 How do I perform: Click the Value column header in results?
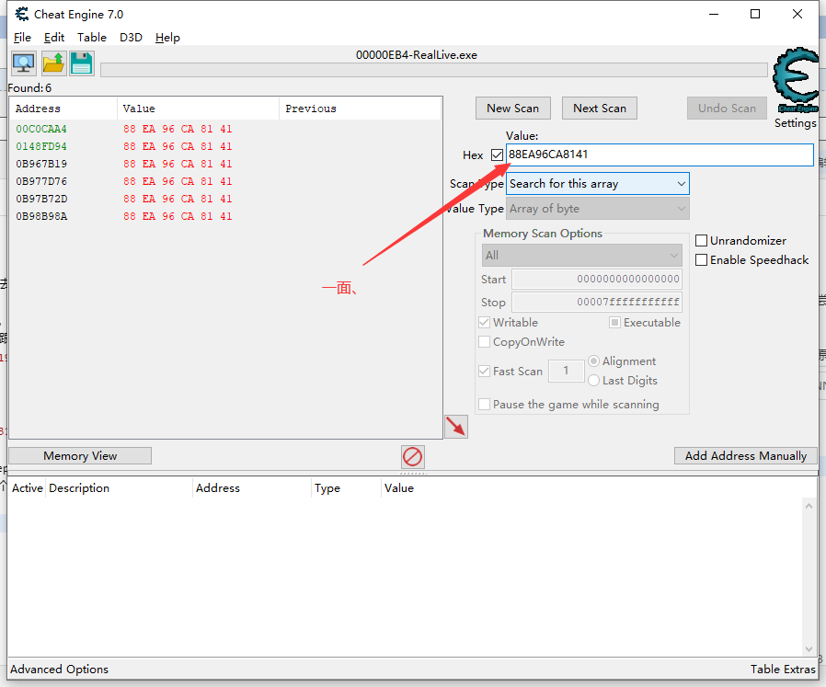pyautogui.click(x=198, y=109)
